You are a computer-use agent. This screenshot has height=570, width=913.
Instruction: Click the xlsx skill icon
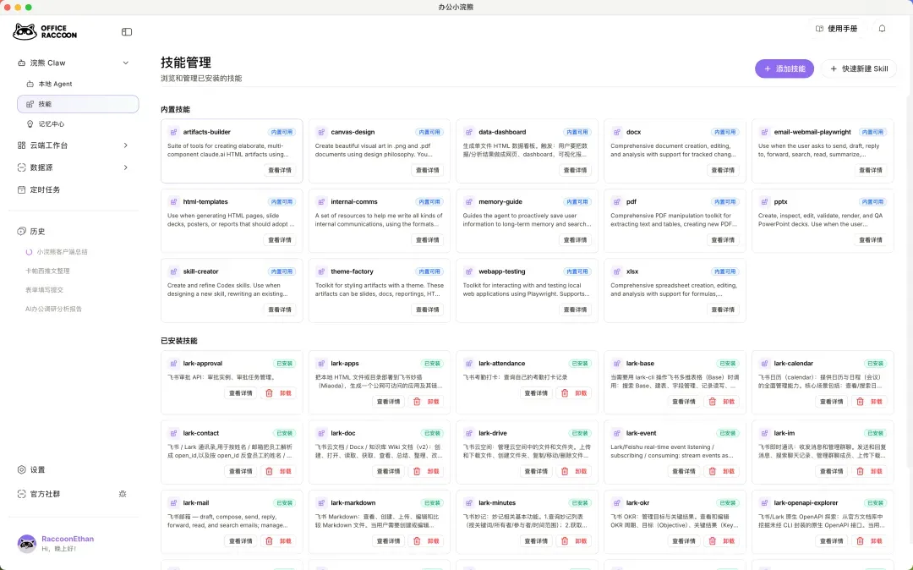(616, 272)
